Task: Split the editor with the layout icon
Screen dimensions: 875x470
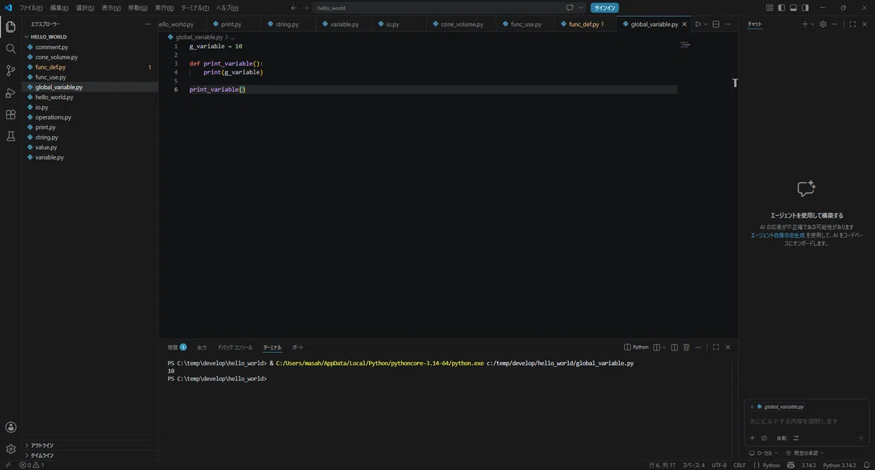Action: 716,24
